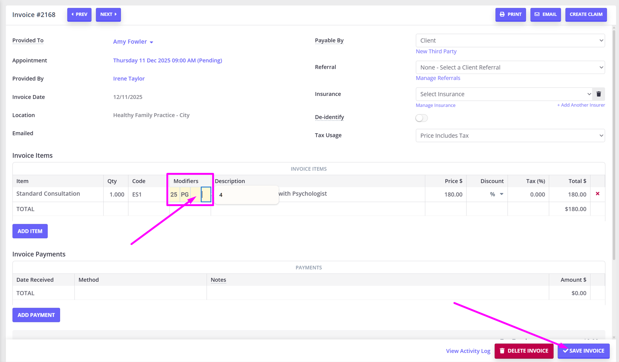
Task: Click the Print invoice button
Action: pyautogui.click(x=510, y=14)
